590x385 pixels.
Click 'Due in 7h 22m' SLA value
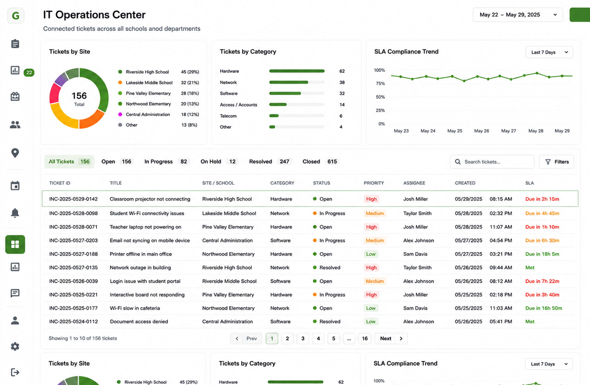542,281
